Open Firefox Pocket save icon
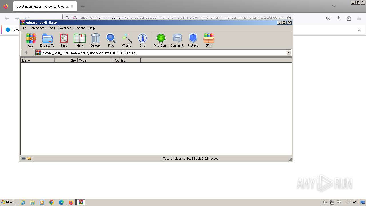This screenshot has height=206, width=366. point(328,18)
